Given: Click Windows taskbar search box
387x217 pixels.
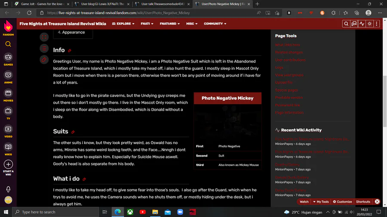Looking at the screenshot, I should [55, 212].
